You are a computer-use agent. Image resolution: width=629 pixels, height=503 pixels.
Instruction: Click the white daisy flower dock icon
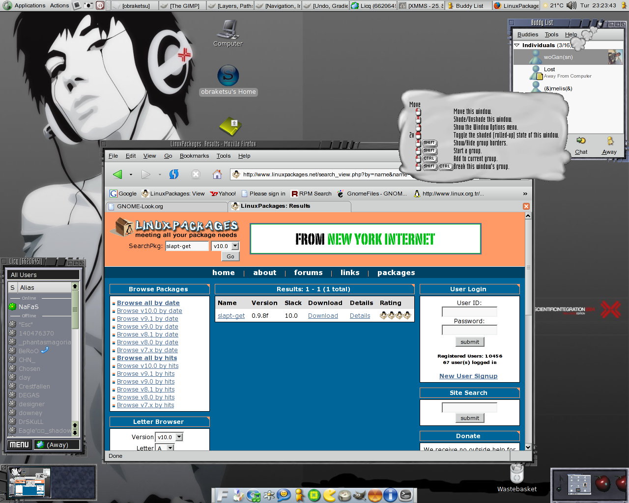[269, 495]
